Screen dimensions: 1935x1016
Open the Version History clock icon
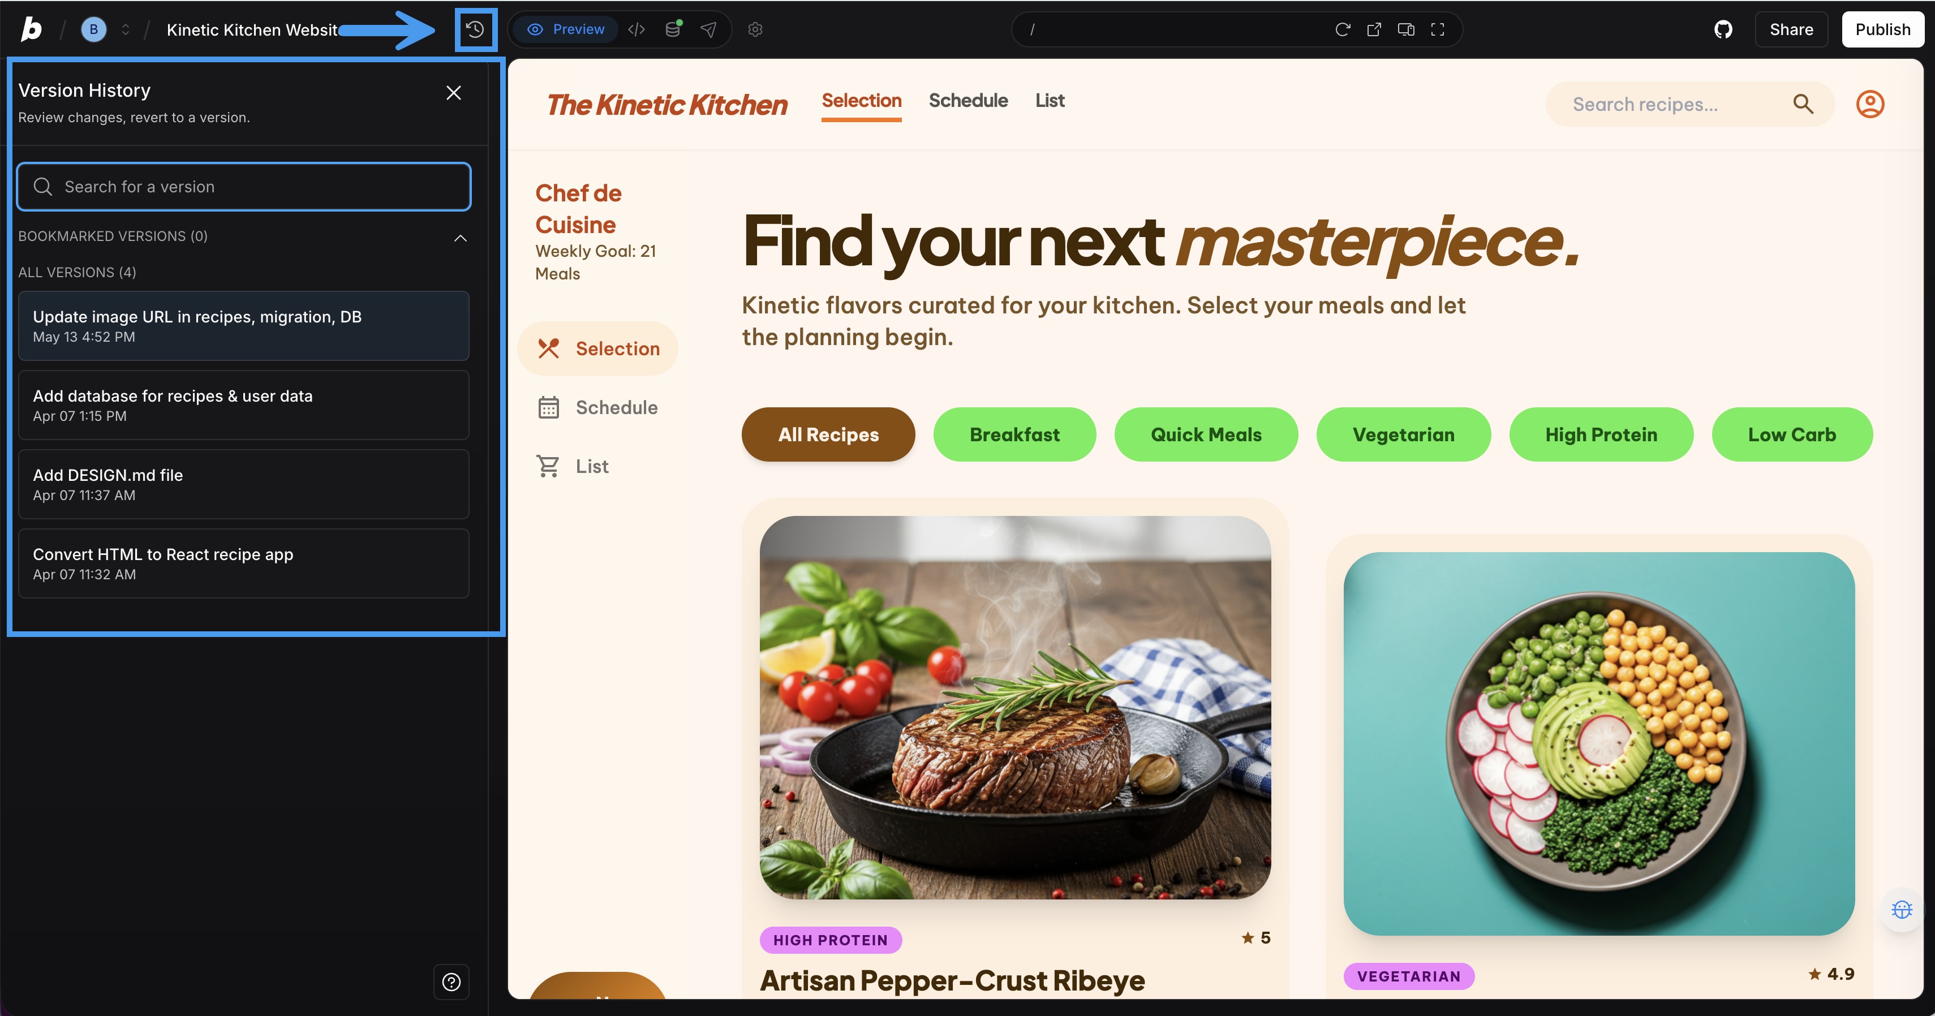[475, 29]
